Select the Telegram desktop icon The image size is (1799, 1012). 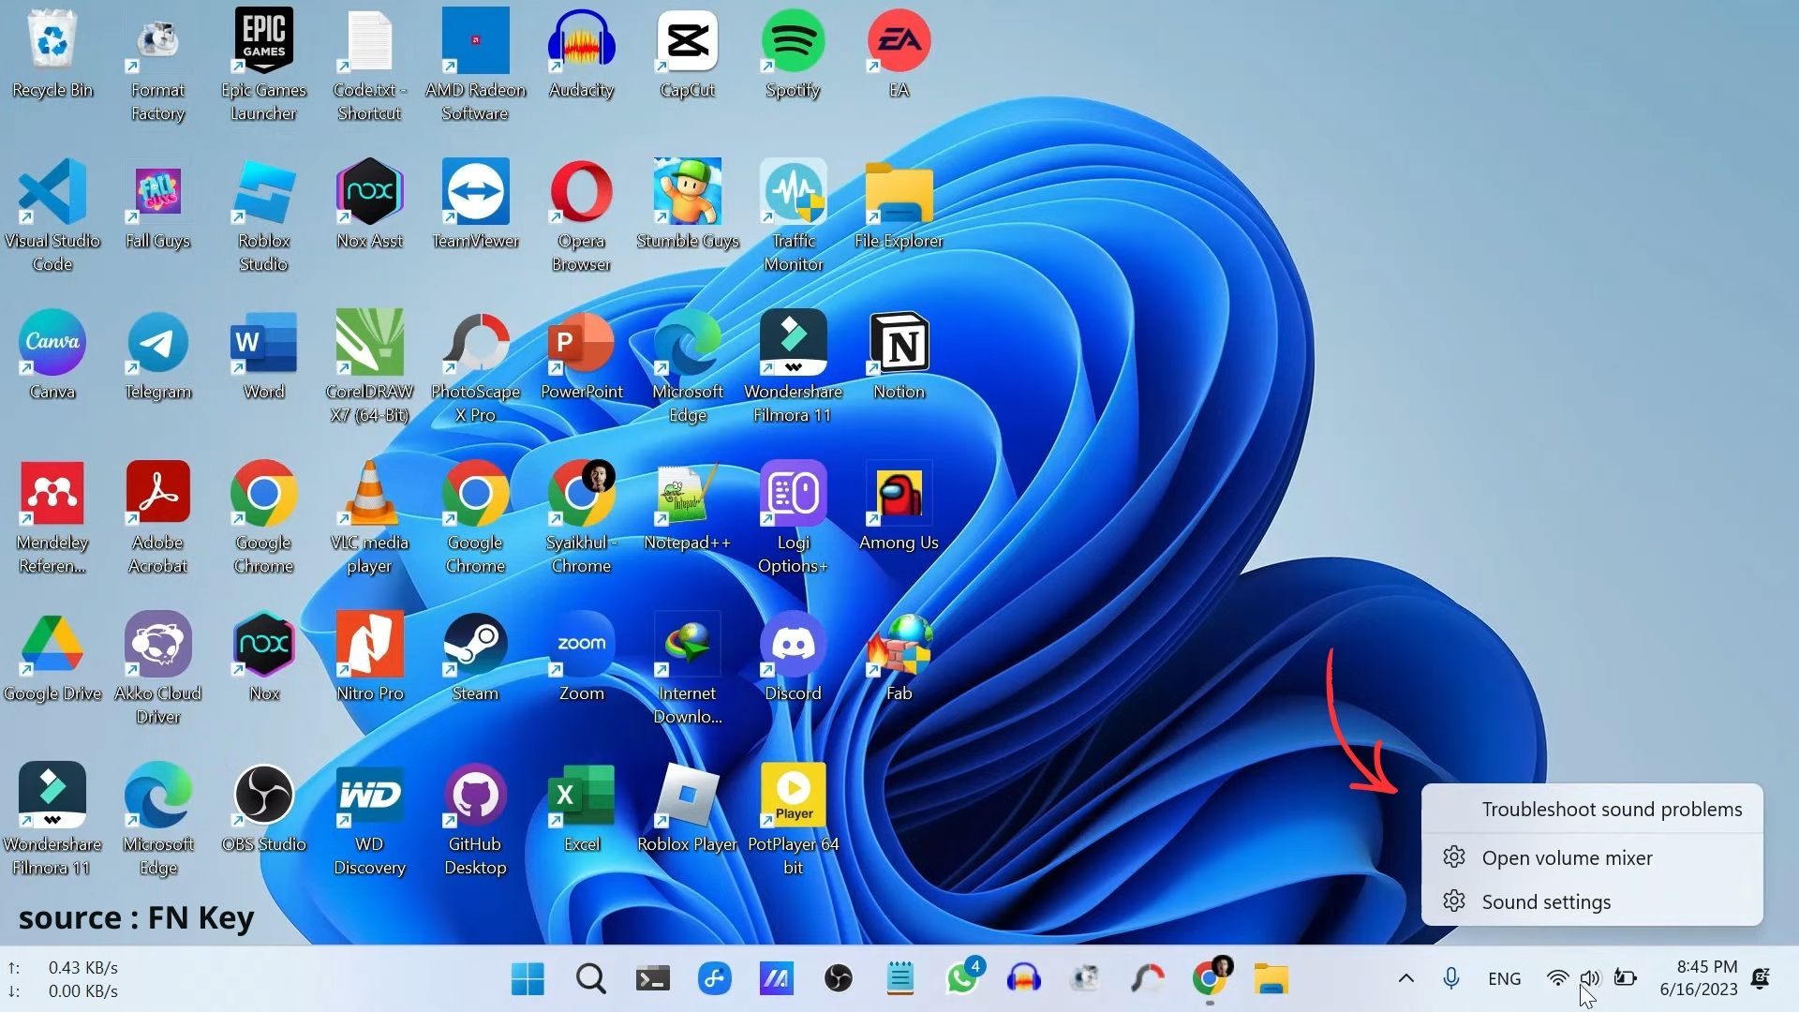(x=157, y=355)
